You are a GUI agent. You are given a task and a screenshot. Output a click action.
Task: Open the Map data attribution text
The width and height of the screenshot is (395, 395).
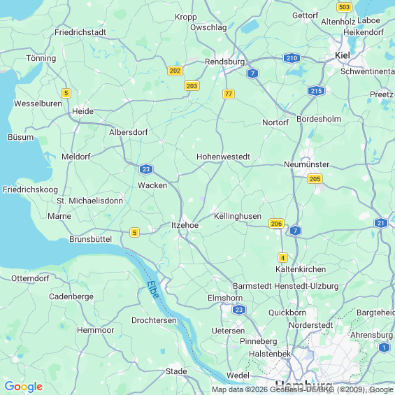point(303,389)
